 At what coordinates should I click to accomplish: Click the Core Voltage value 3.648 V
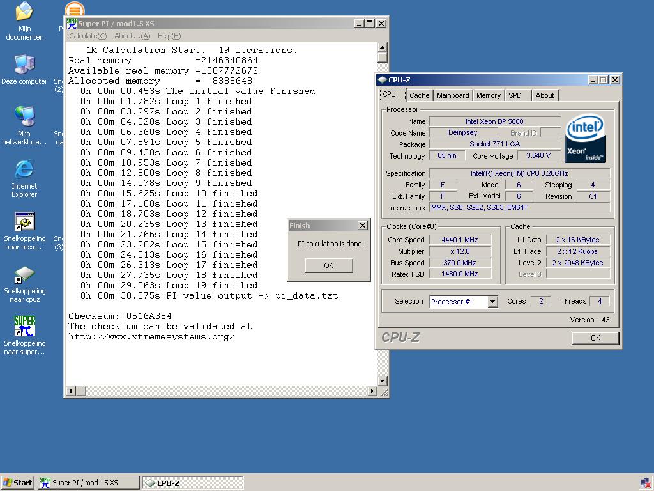(x=538, y=155)
